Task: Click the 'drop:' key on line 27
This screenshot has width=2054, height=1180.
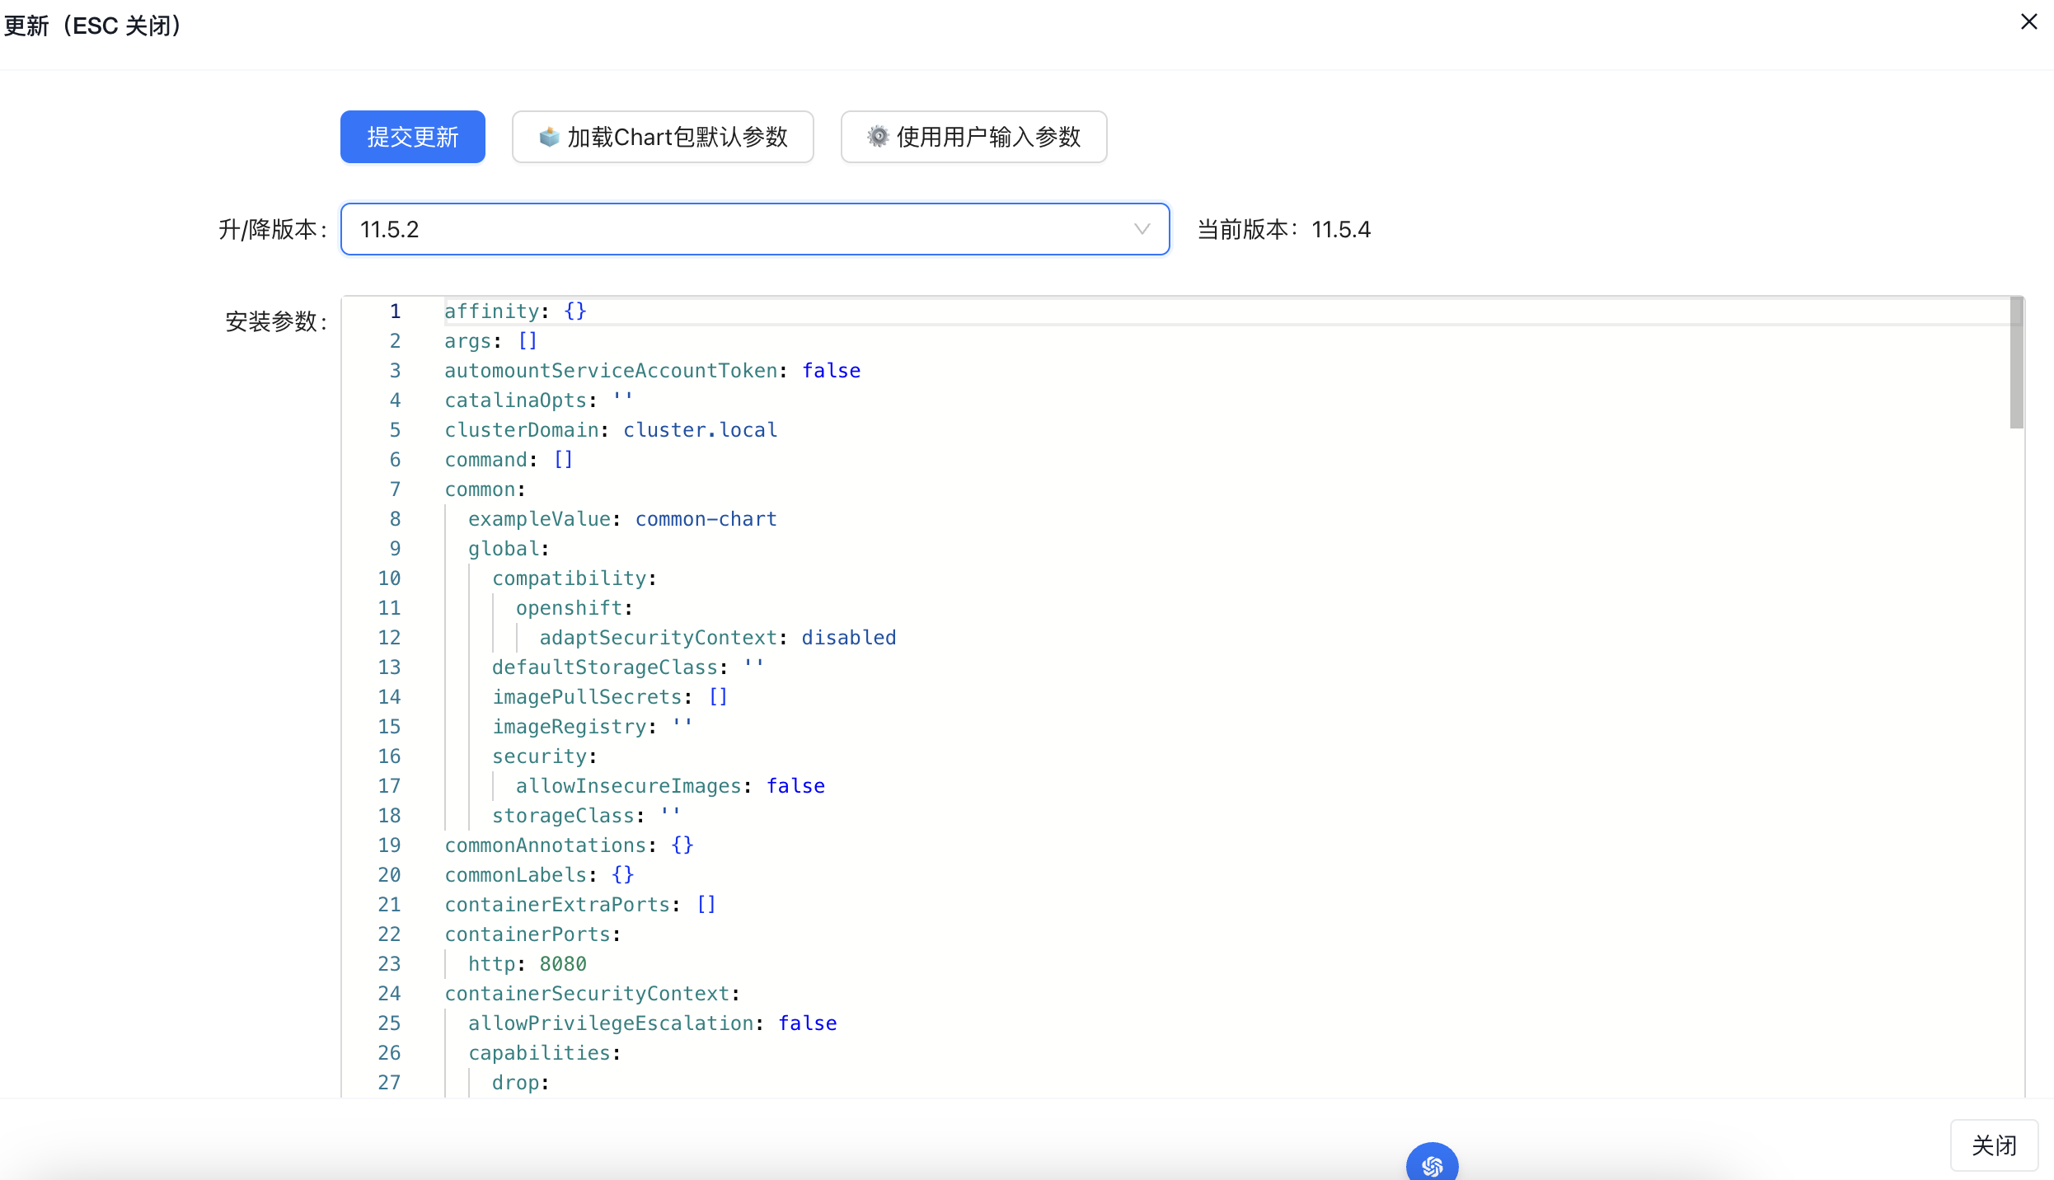Action: 520,1083
